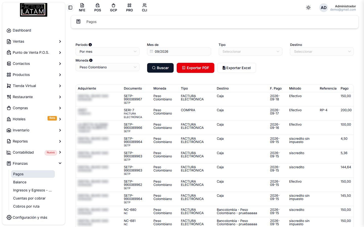Expand the Tienda Virtual menu
This screenshot has height=227, width=364.
click(34, 86)
